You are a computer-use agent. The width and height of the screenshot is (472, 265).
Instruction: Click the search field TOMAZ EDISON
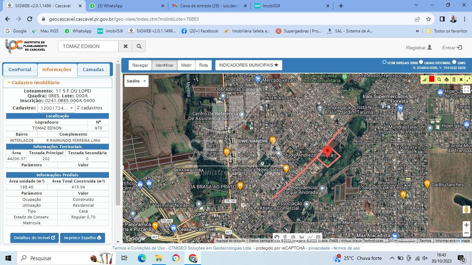point(88,46)
